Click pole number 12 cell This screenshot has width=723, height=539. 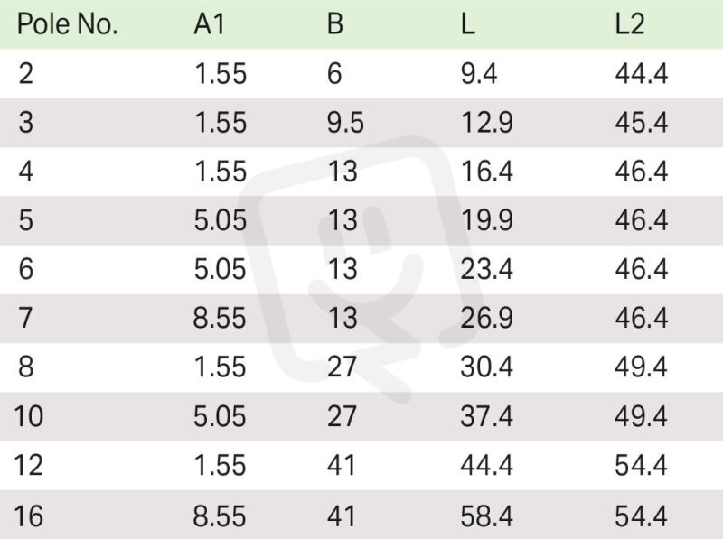pos(29,465)
